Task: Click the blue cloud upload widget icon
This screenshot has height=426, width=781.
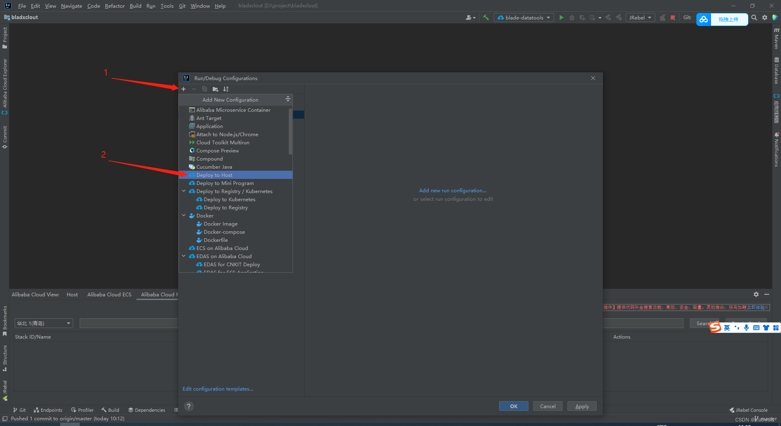Action: 704,19
